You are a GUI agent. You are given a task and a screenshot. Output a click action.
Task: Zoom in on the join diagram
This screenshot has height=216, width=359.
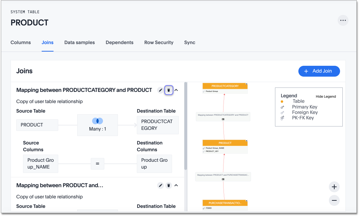[334, 187]
